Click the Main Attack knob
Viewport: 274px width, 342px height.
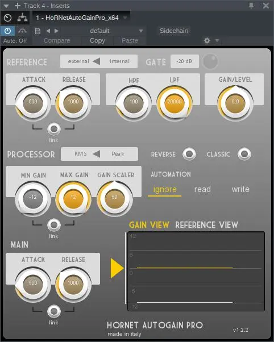33,284
